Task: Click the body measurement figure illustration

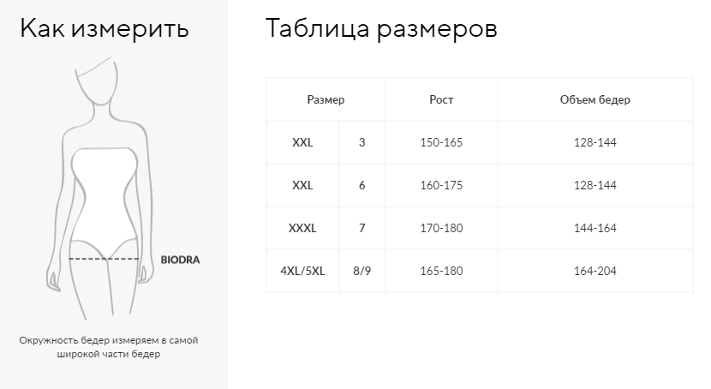Action: coord(100,189)
